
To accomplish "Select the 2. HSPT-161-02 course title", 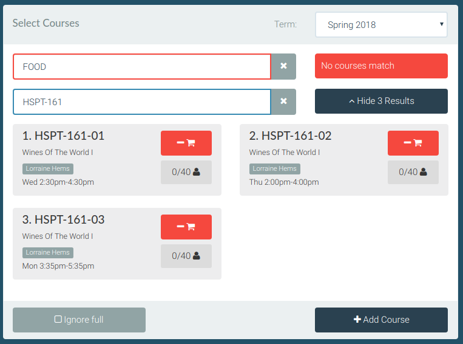I will (290, 136).
